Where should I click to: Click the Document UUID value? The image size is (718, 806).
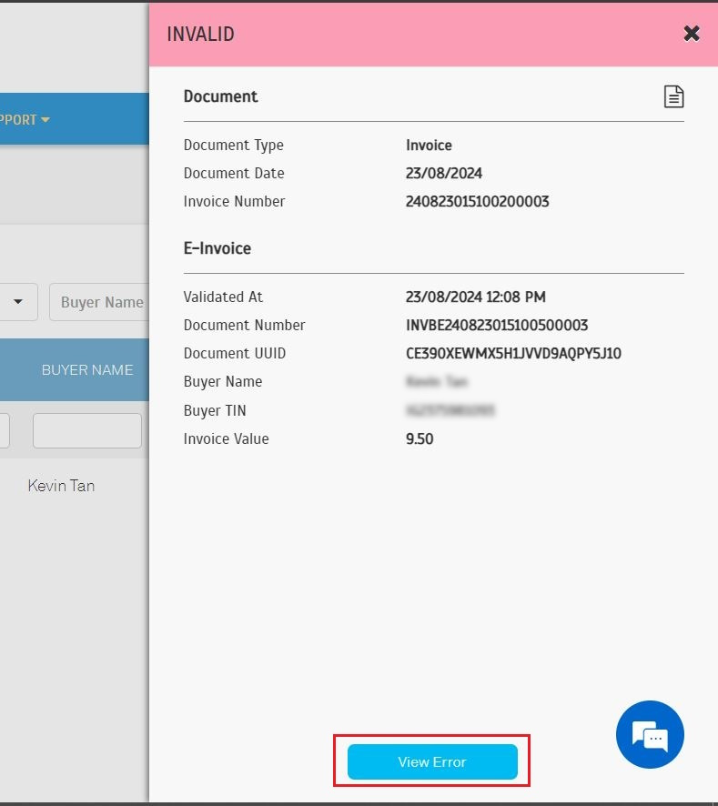tap(513, 353)
